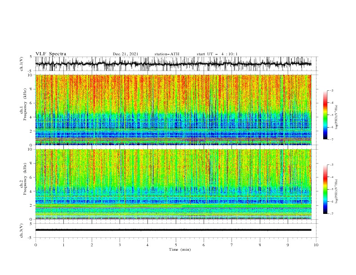
Task: Click the '-7' value on upper colorbar
Action: pos(331,139)
